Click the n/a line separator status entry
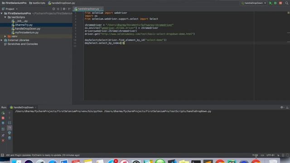 click(262, 155)
